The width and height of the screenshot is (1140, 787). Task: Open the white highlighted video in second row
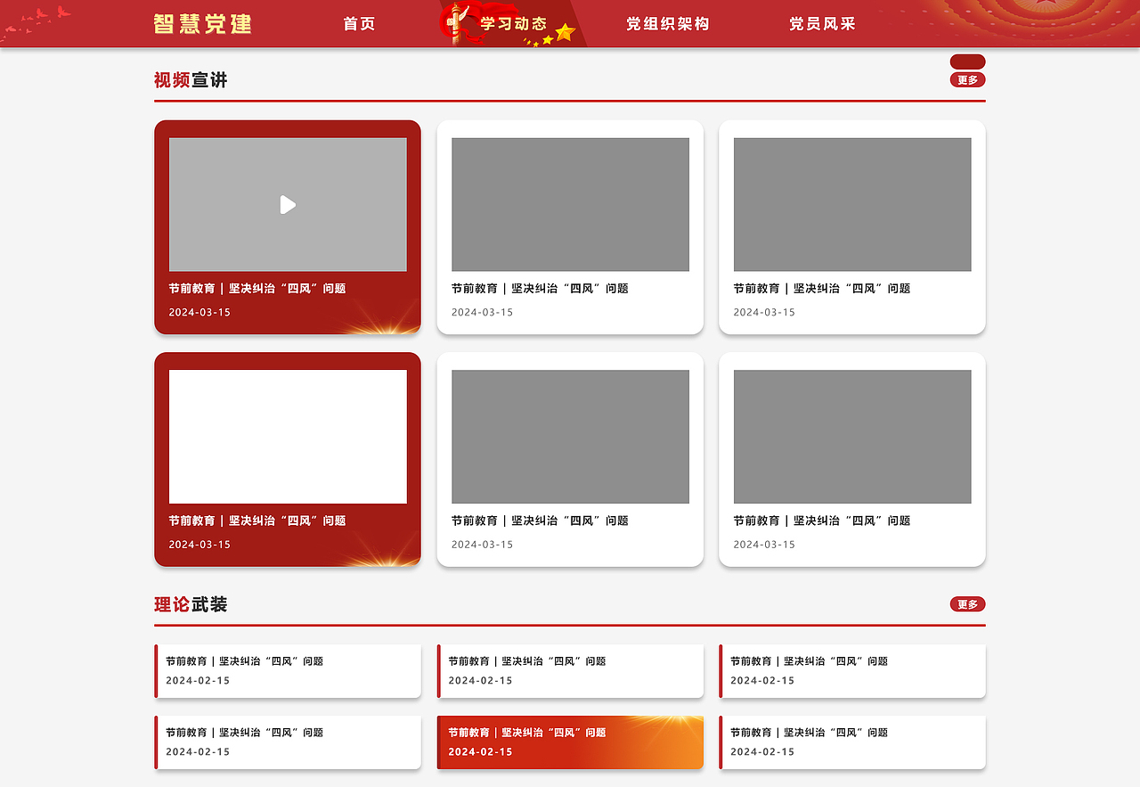tap(287, 436)
